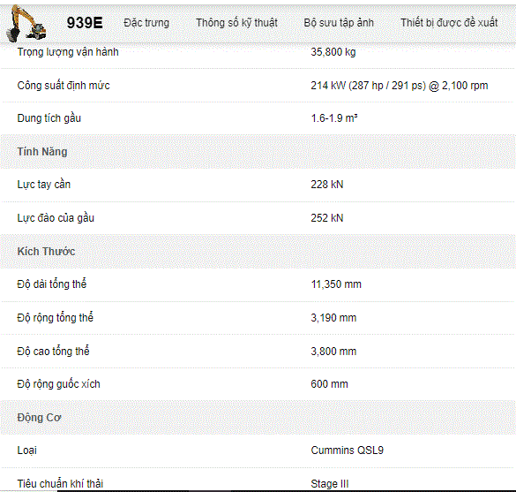Collapse the Tính Năng section header
Viewport: 516px width, 492px height.
(258, 152)
